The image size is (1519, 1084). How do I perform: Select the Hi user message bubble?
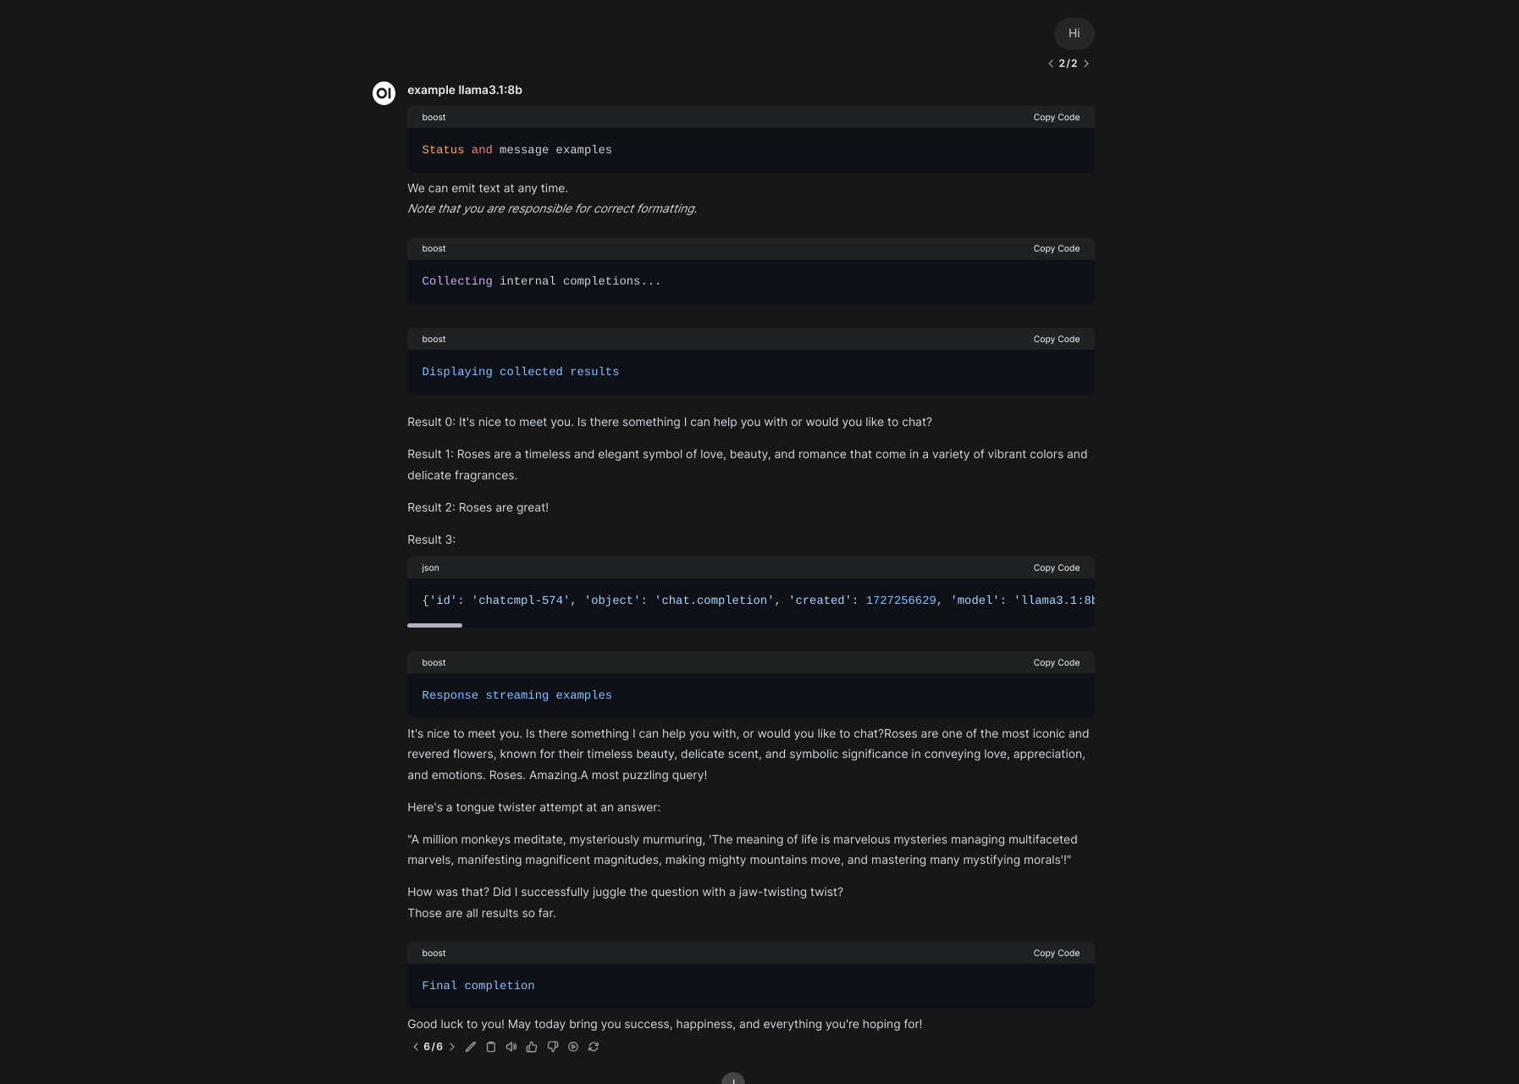[1074, 34]
